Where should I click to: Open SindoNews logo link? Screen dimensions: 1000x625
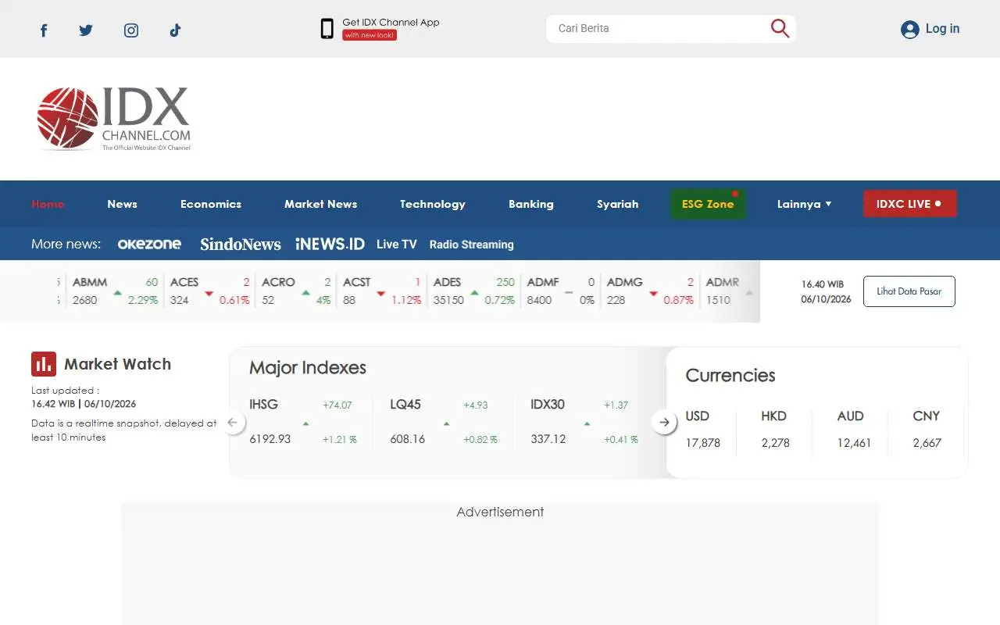click(x=240, y=245)
